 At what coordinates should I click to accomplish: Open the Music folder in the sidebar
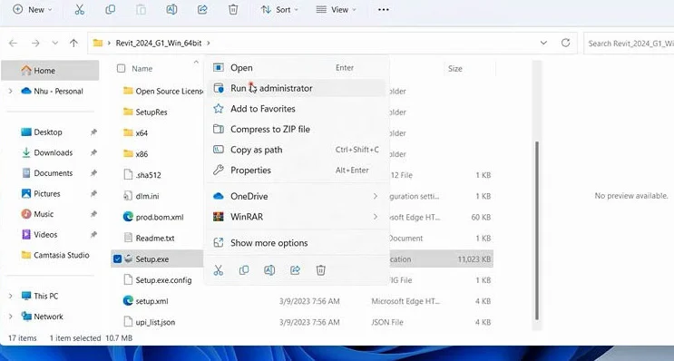(44, 214)
